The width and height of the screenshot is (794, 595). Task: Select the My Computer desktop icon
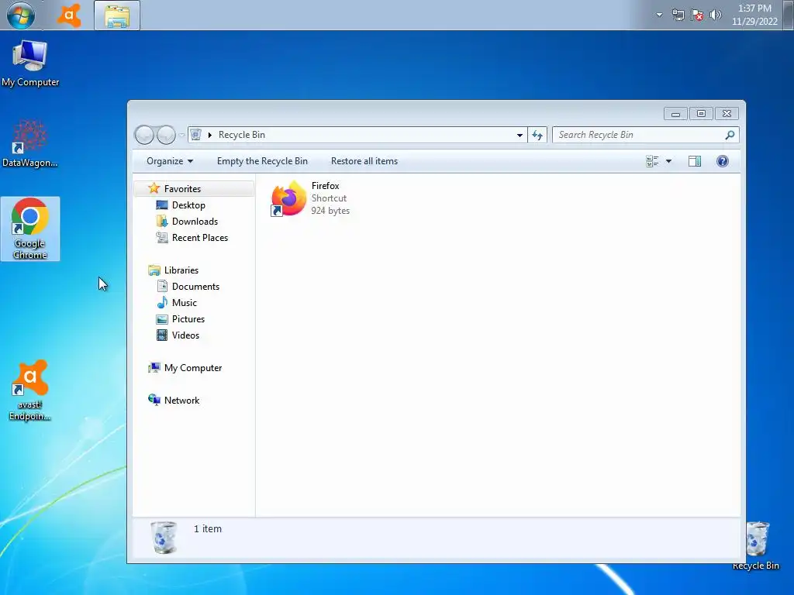click(x=30, y=64)
